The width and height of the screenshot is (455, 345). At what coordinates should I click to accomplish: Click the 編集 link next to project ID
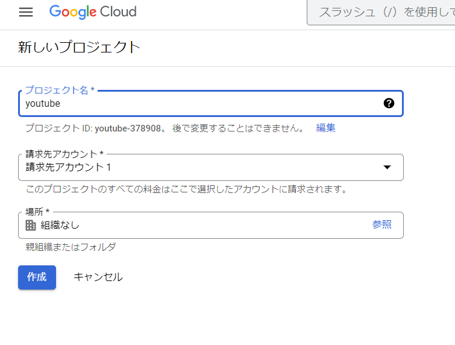coord(326,128)
